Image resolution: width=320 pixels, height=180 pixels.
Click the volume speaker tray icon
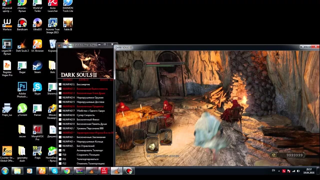tap(298, 171)
